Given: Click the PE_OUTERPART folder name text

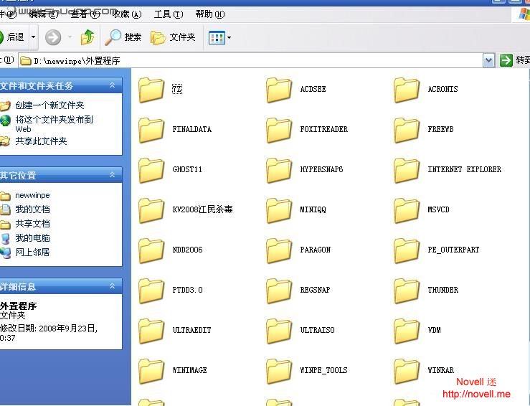Looking at the screenshot, I should [453, 250].
